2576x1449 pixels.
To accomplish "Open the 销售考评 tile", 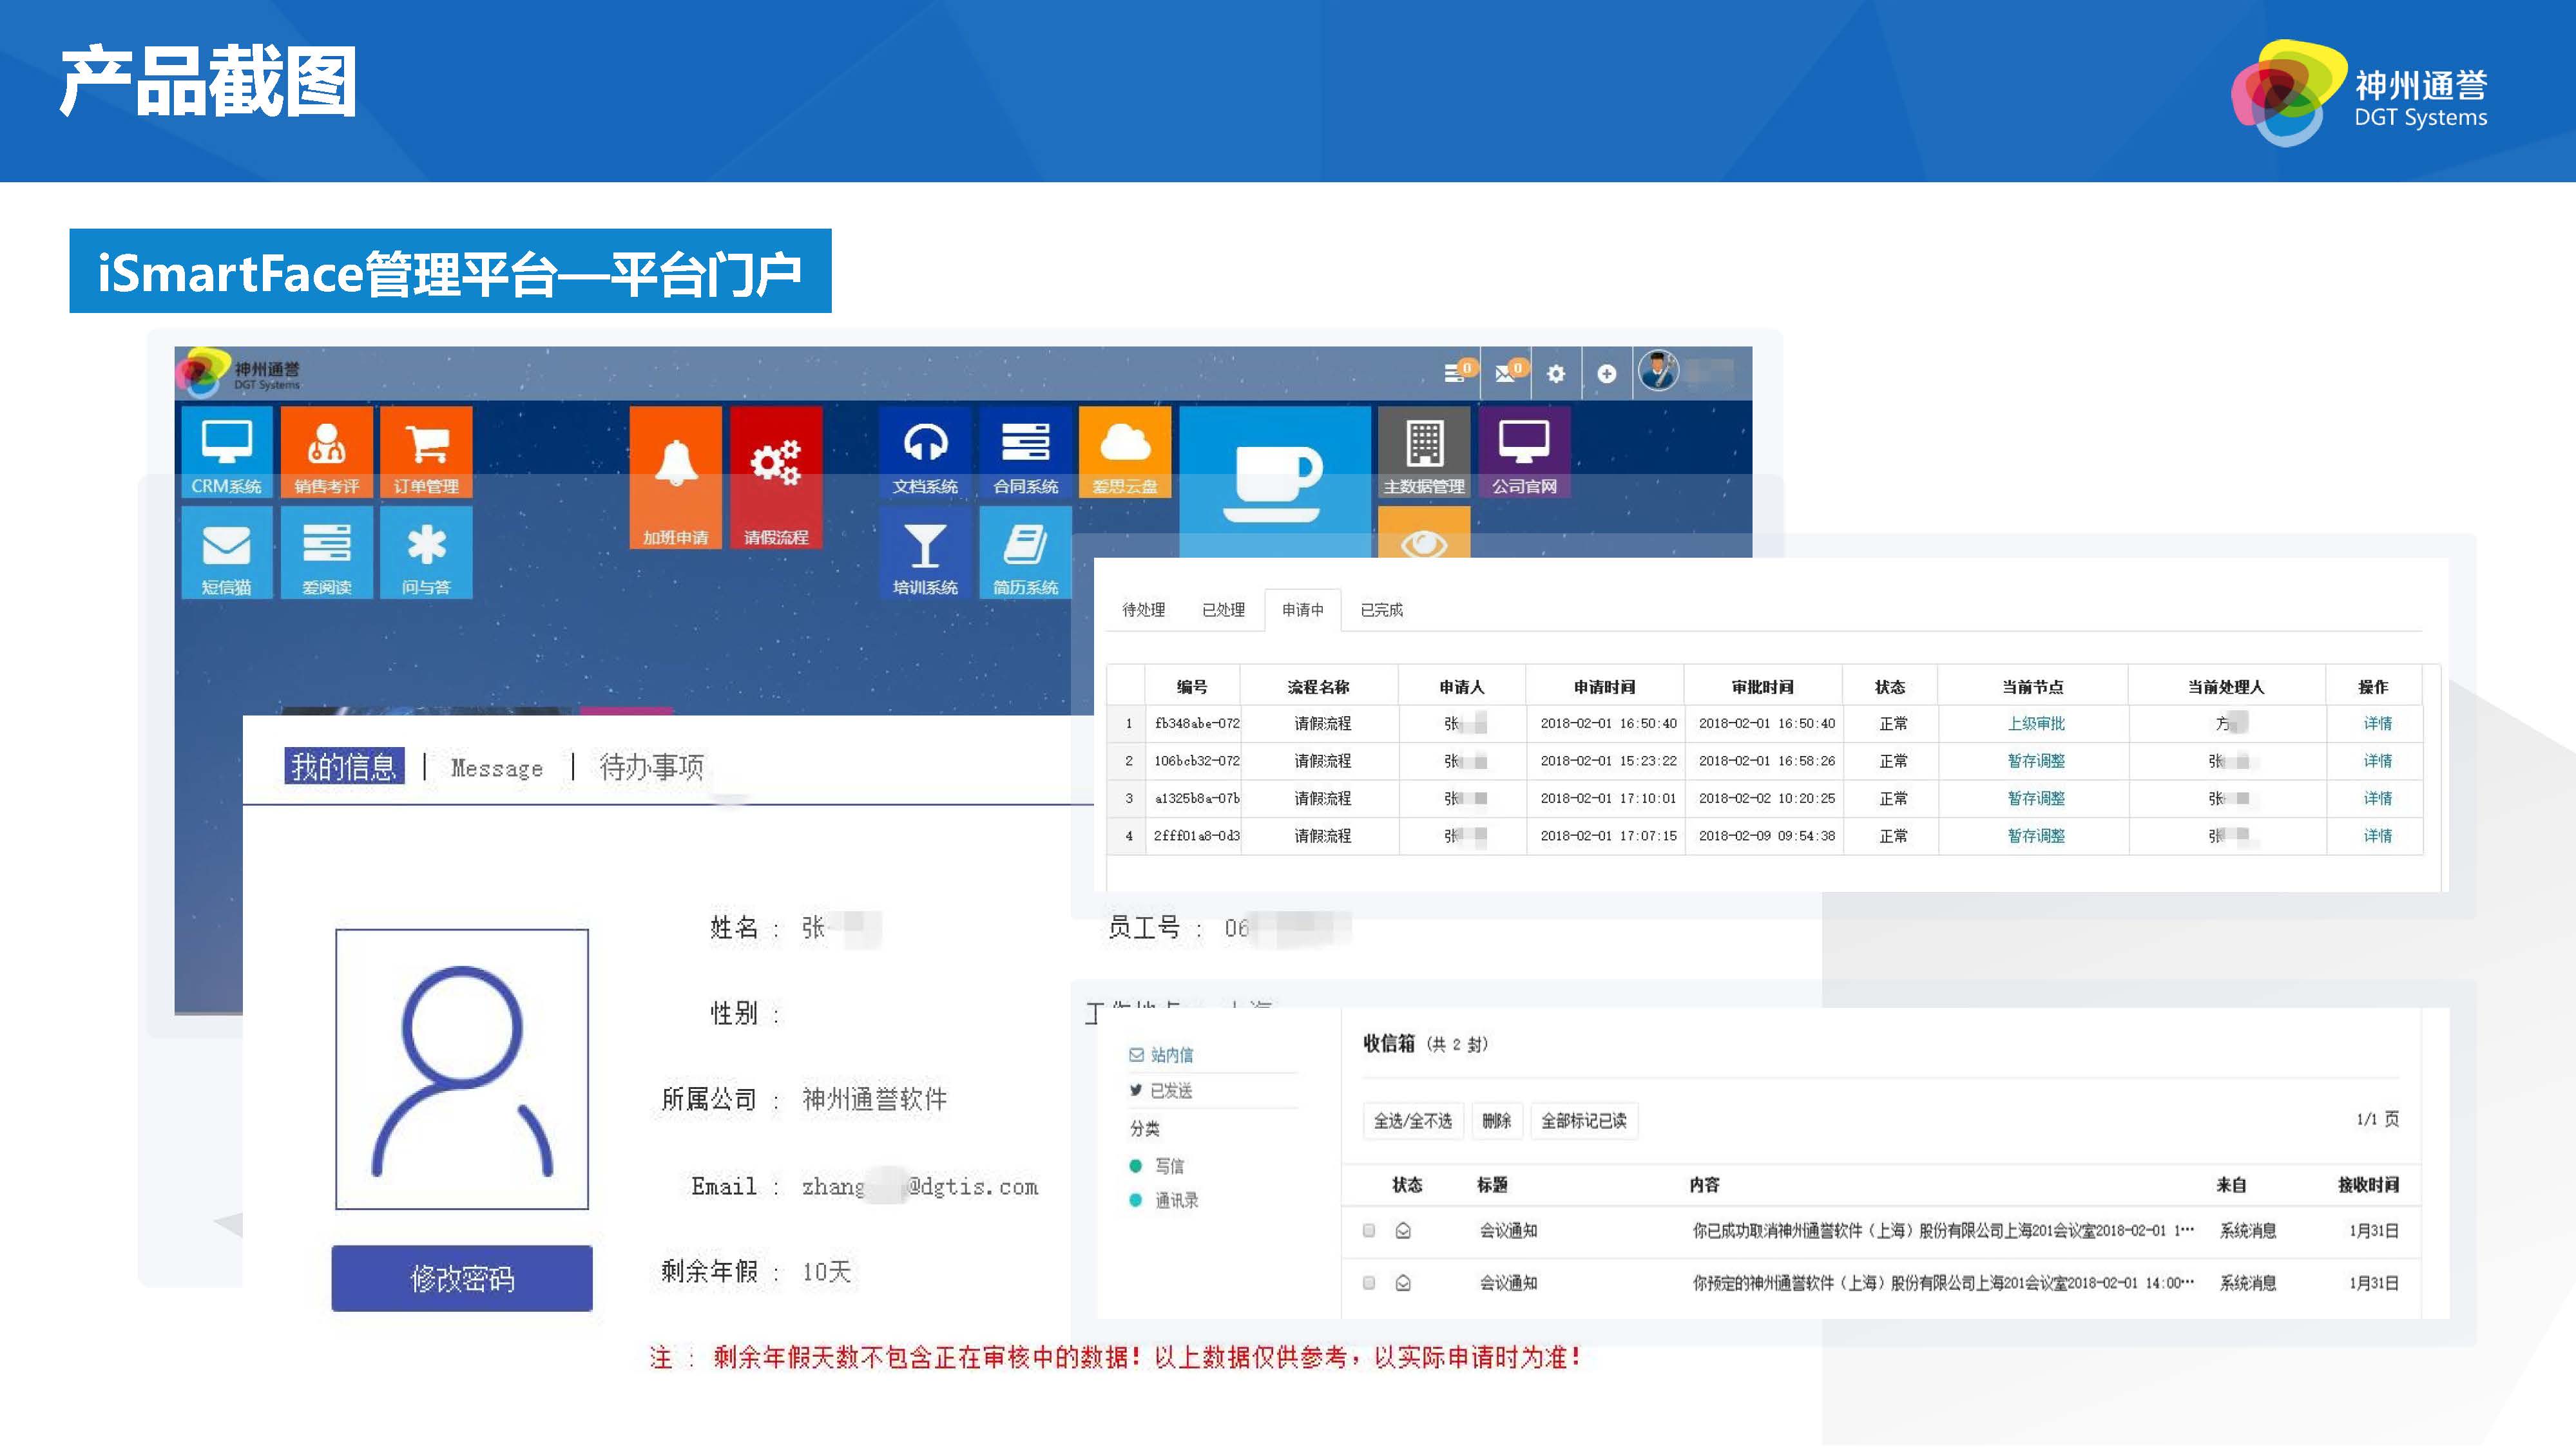I will pos(326,451).
